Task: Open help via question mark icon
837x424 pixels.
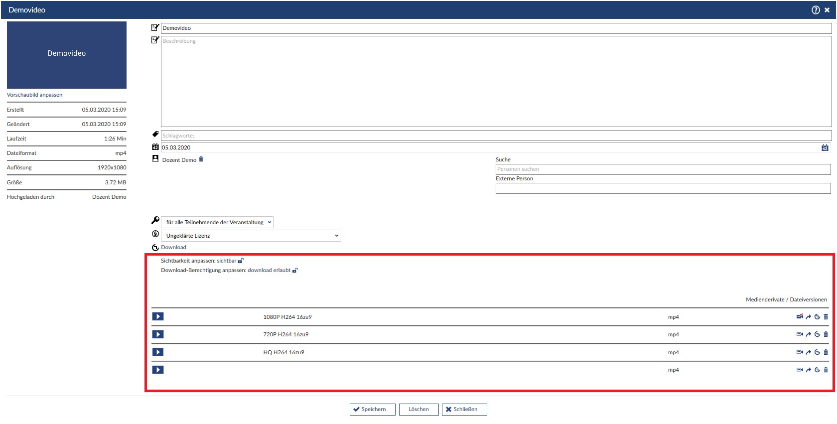Action: [816, 10]
